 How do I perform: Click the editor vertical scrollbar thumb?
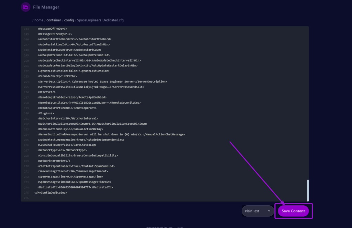[x=308, y=190]
